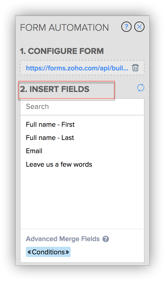Image resolution: width=165 pixels, height=281 pixels.
Task: Select the Leave us a few words field
Action: [59, 164]
